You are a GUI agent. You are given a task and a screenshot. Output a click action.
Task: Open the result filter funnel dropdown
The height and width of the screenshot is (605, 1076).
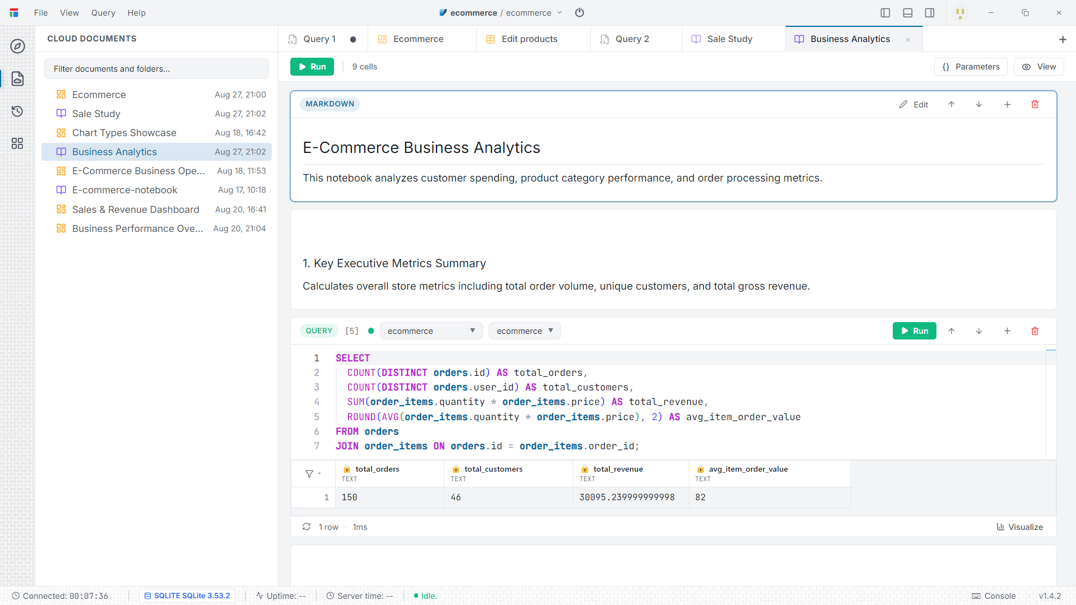coord(313,474)
